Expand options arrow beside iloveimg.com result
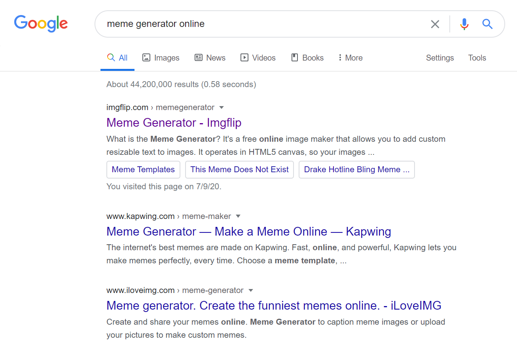This screenshot has height=350, width=517. (x=251, y=291)
